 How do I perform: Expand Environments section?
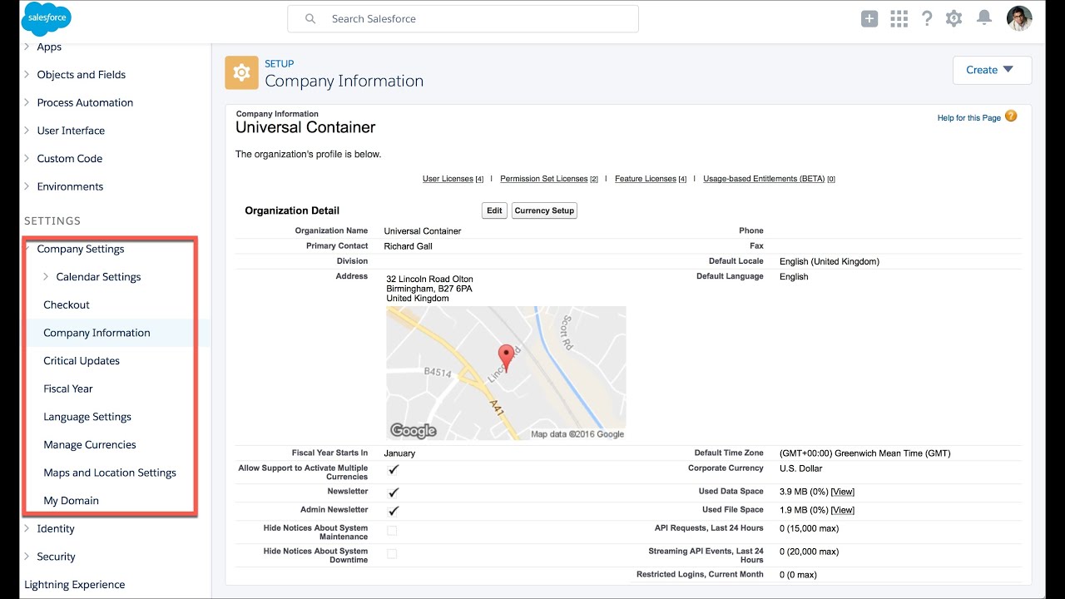click(27, 186)
